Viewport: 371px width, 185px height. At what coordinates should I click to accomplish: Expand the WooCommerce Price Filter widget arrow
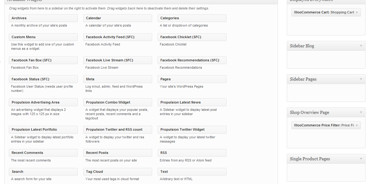click(x=357, y=125)
